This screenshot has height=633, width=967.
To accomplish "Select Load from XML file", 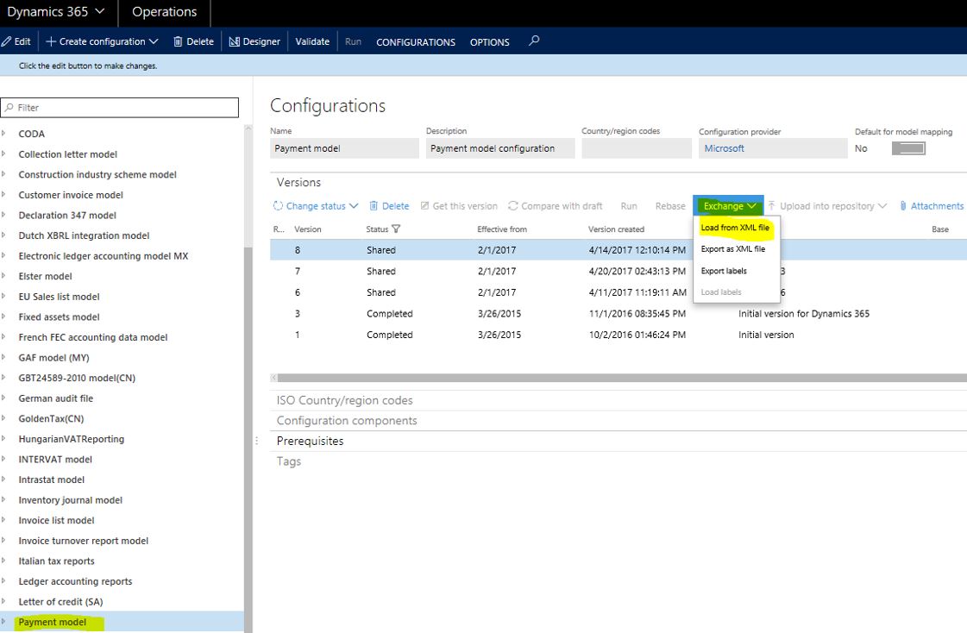I will [x=735, y=228].
